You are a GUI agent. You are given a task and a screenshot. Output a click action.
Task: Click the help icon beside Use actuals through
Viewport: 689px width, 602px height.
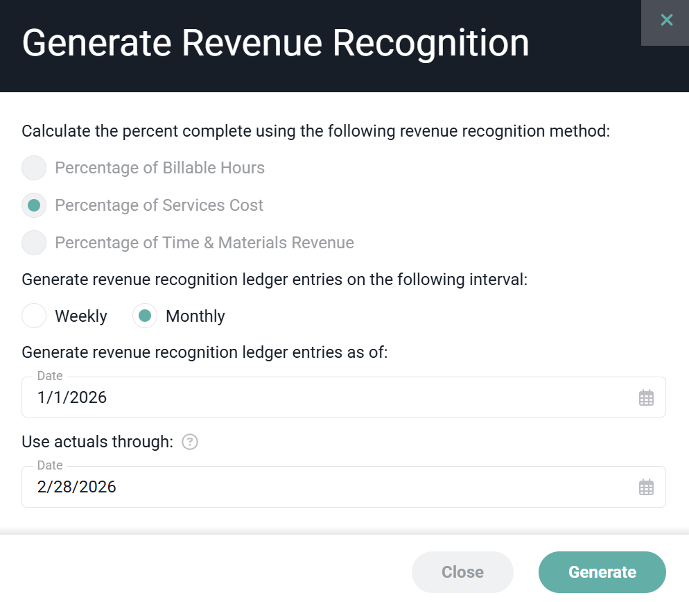click(190, 442)
